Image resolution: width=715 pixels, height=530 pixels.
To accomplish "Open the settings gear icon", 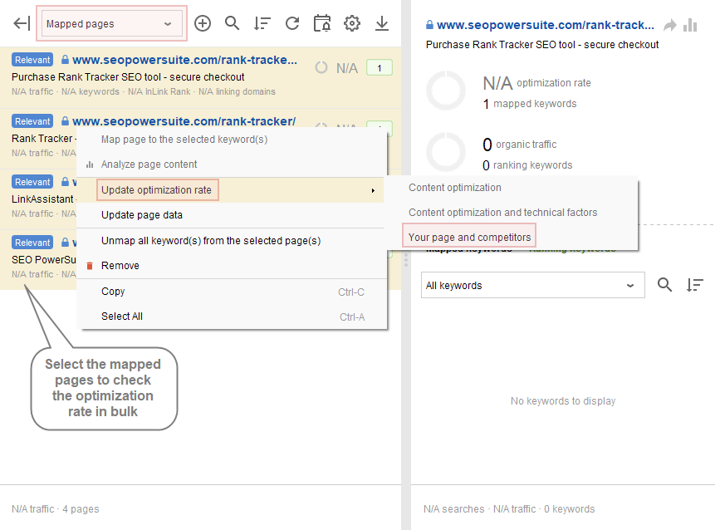I will [352, 23].
